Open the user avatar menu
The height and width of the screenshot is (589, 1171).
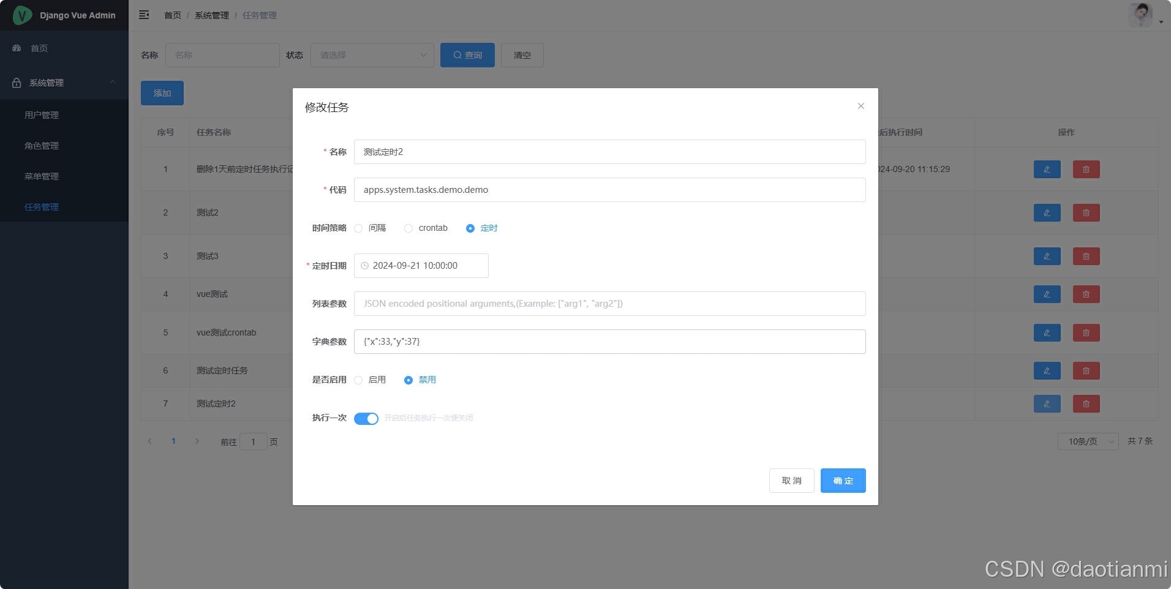pos(1145,15)
